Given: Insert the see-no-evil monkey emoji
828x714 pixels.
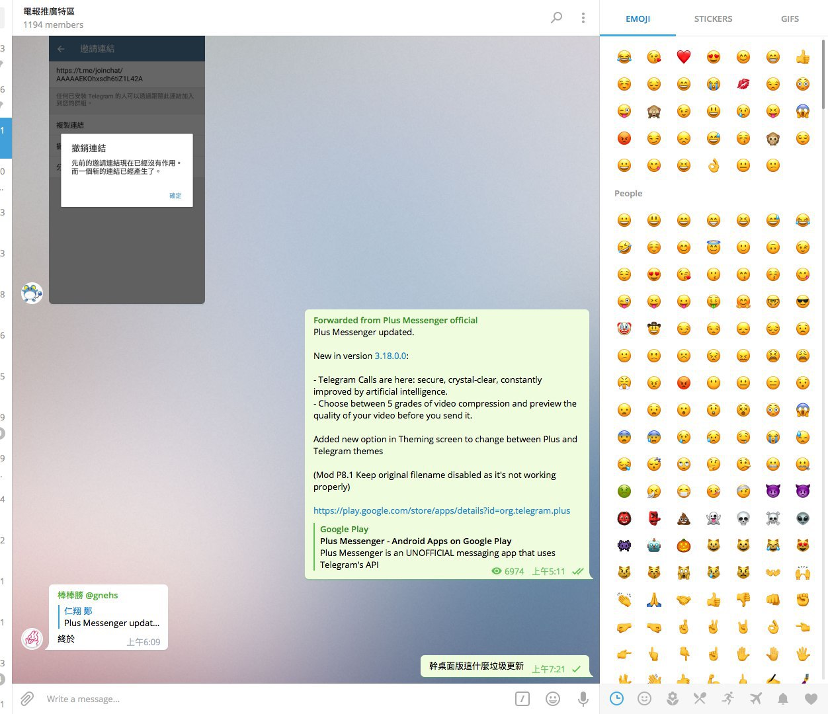Looking at the screenshot, I should (654, 111).
